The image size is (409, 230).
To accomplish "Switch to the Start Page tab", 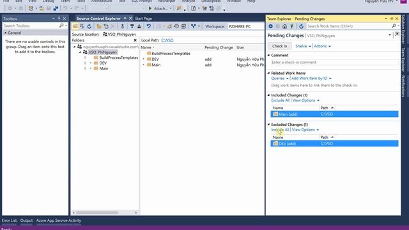I will (x=143, y=19).
